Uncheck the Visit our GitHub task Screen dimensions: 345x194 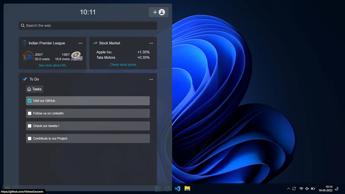30,101
